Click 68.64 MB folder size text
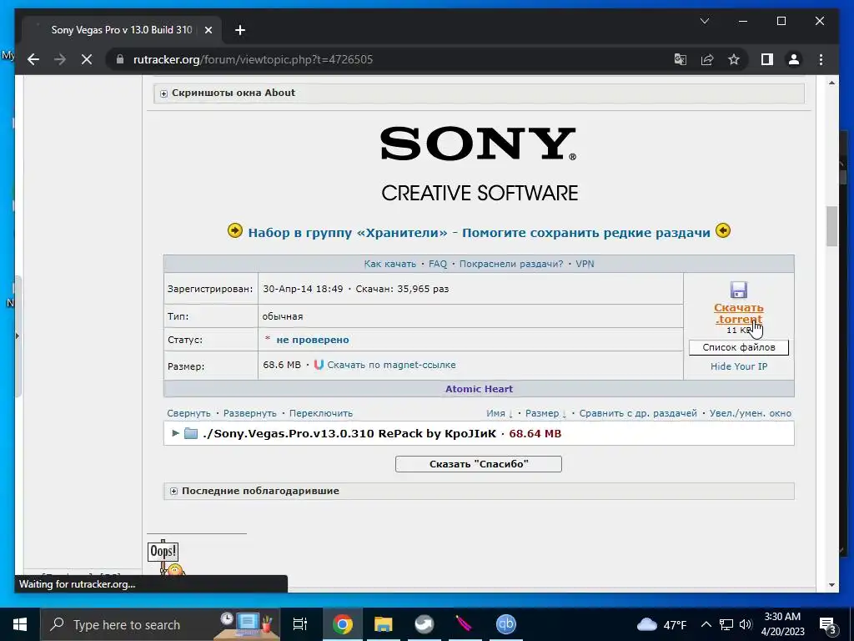Viewport: 854px width, 641px height. (x=535, y=433)
